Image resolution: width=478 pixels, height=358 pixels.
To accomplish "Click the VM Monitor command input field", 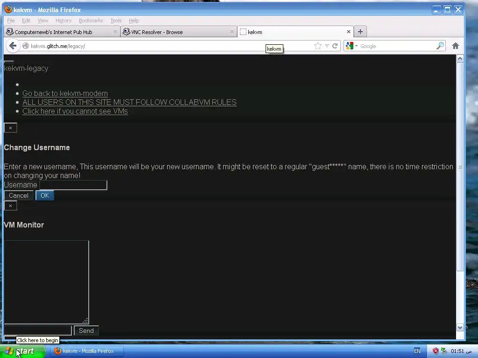I will [x=38, y=330].
